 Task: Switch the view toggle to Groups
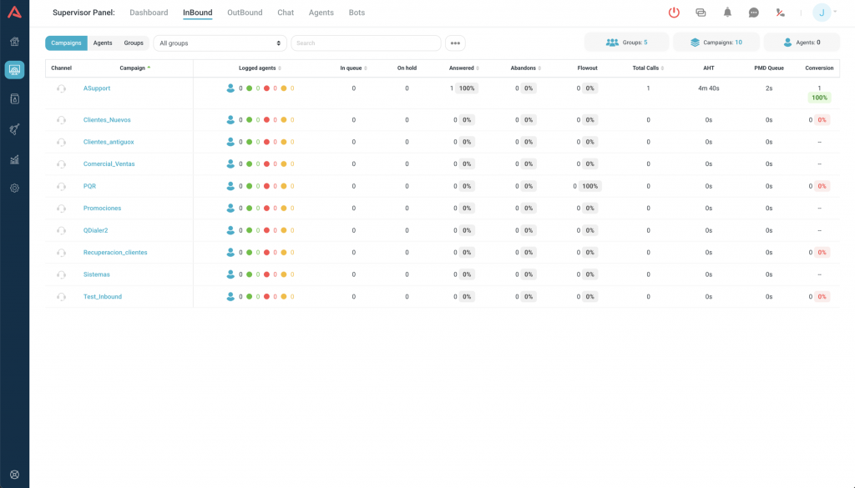(x=134, y=43)
